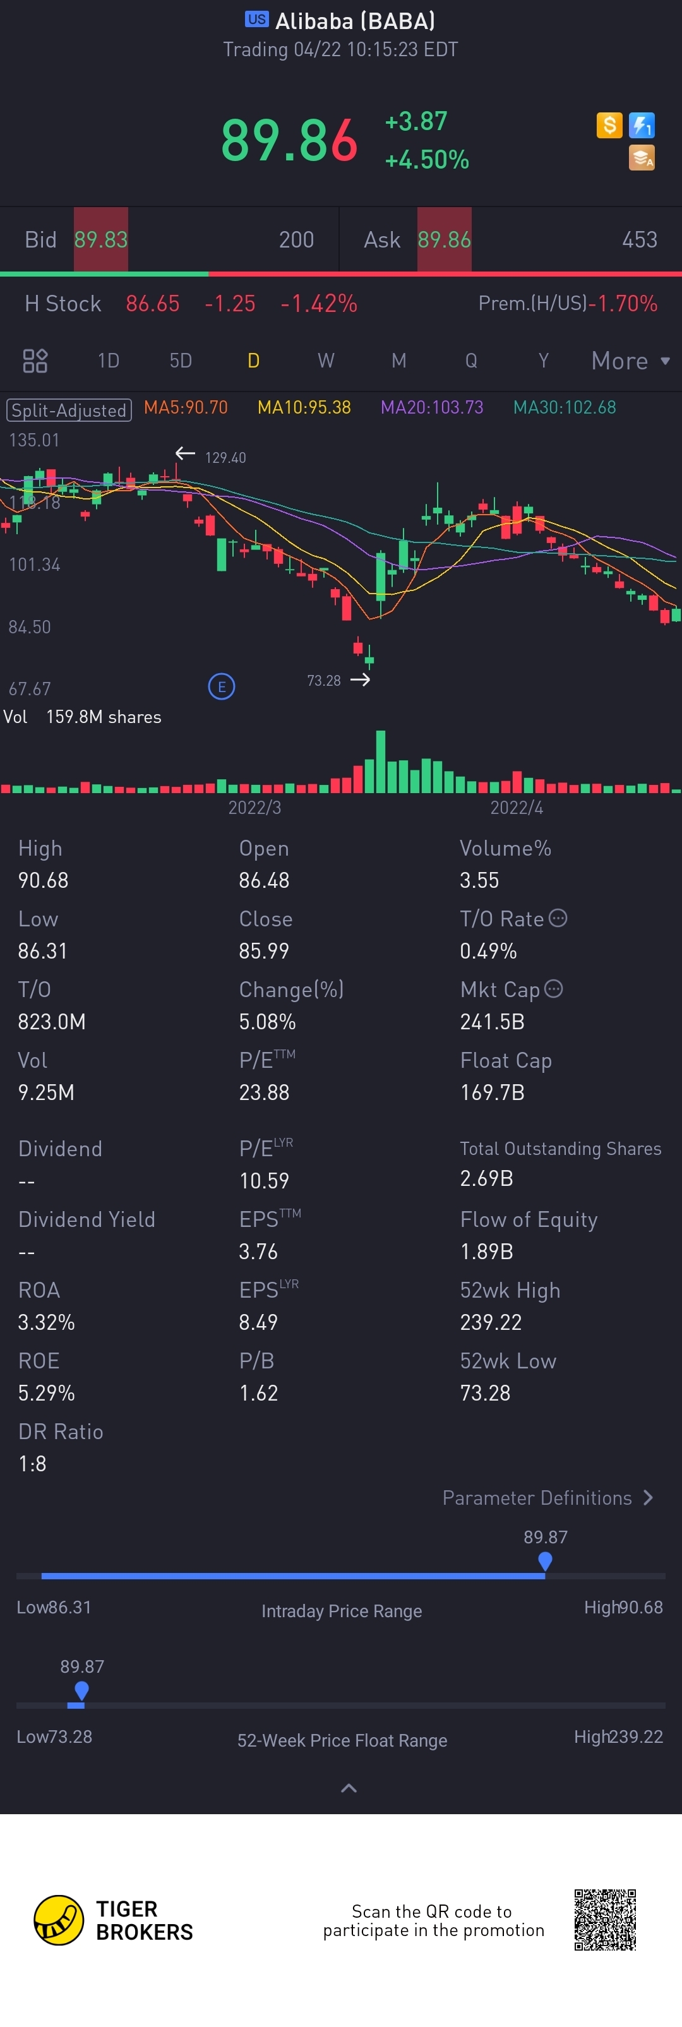This screenshot has width=682, height=2027.
Task: Expand the More intervals dropdown
Action: click(631, 361)
